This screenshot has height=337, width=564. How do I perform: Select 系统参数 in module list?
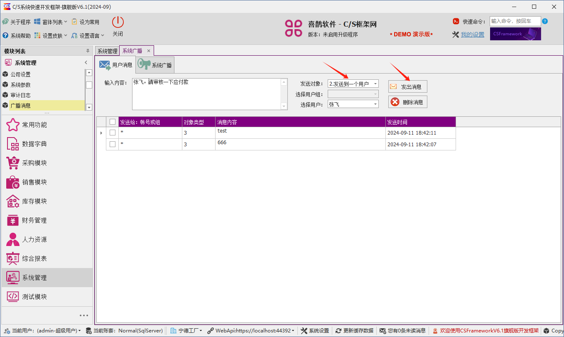(43, 85)
